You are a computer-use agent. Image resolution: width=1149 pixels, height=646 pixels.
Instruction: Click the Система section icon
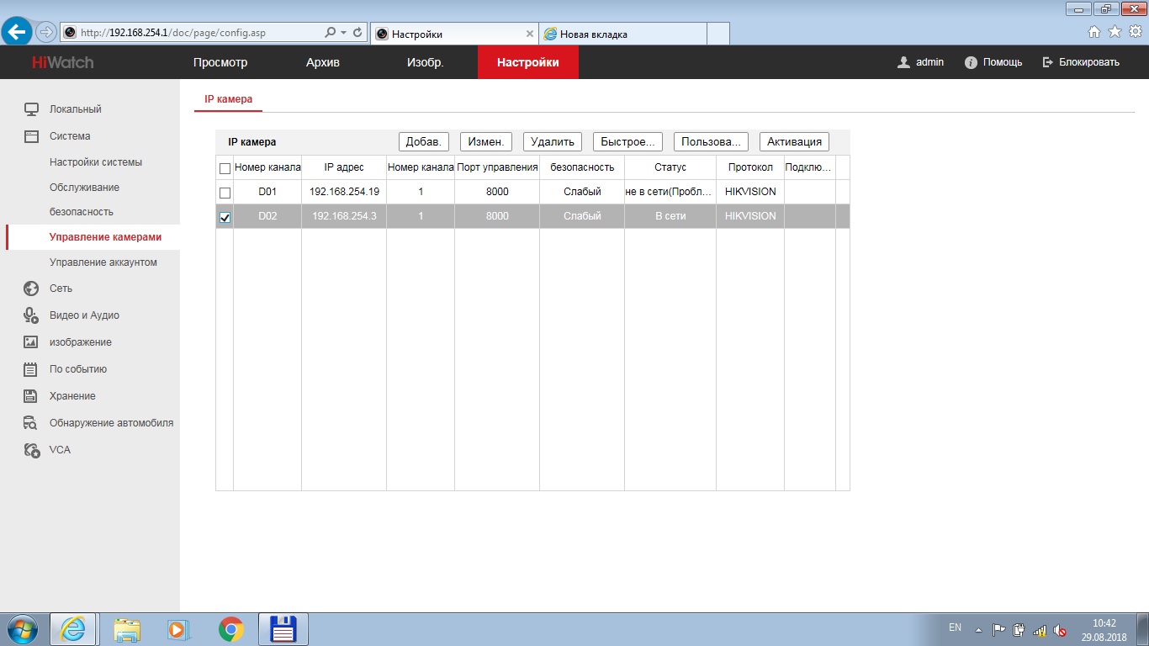32,136
